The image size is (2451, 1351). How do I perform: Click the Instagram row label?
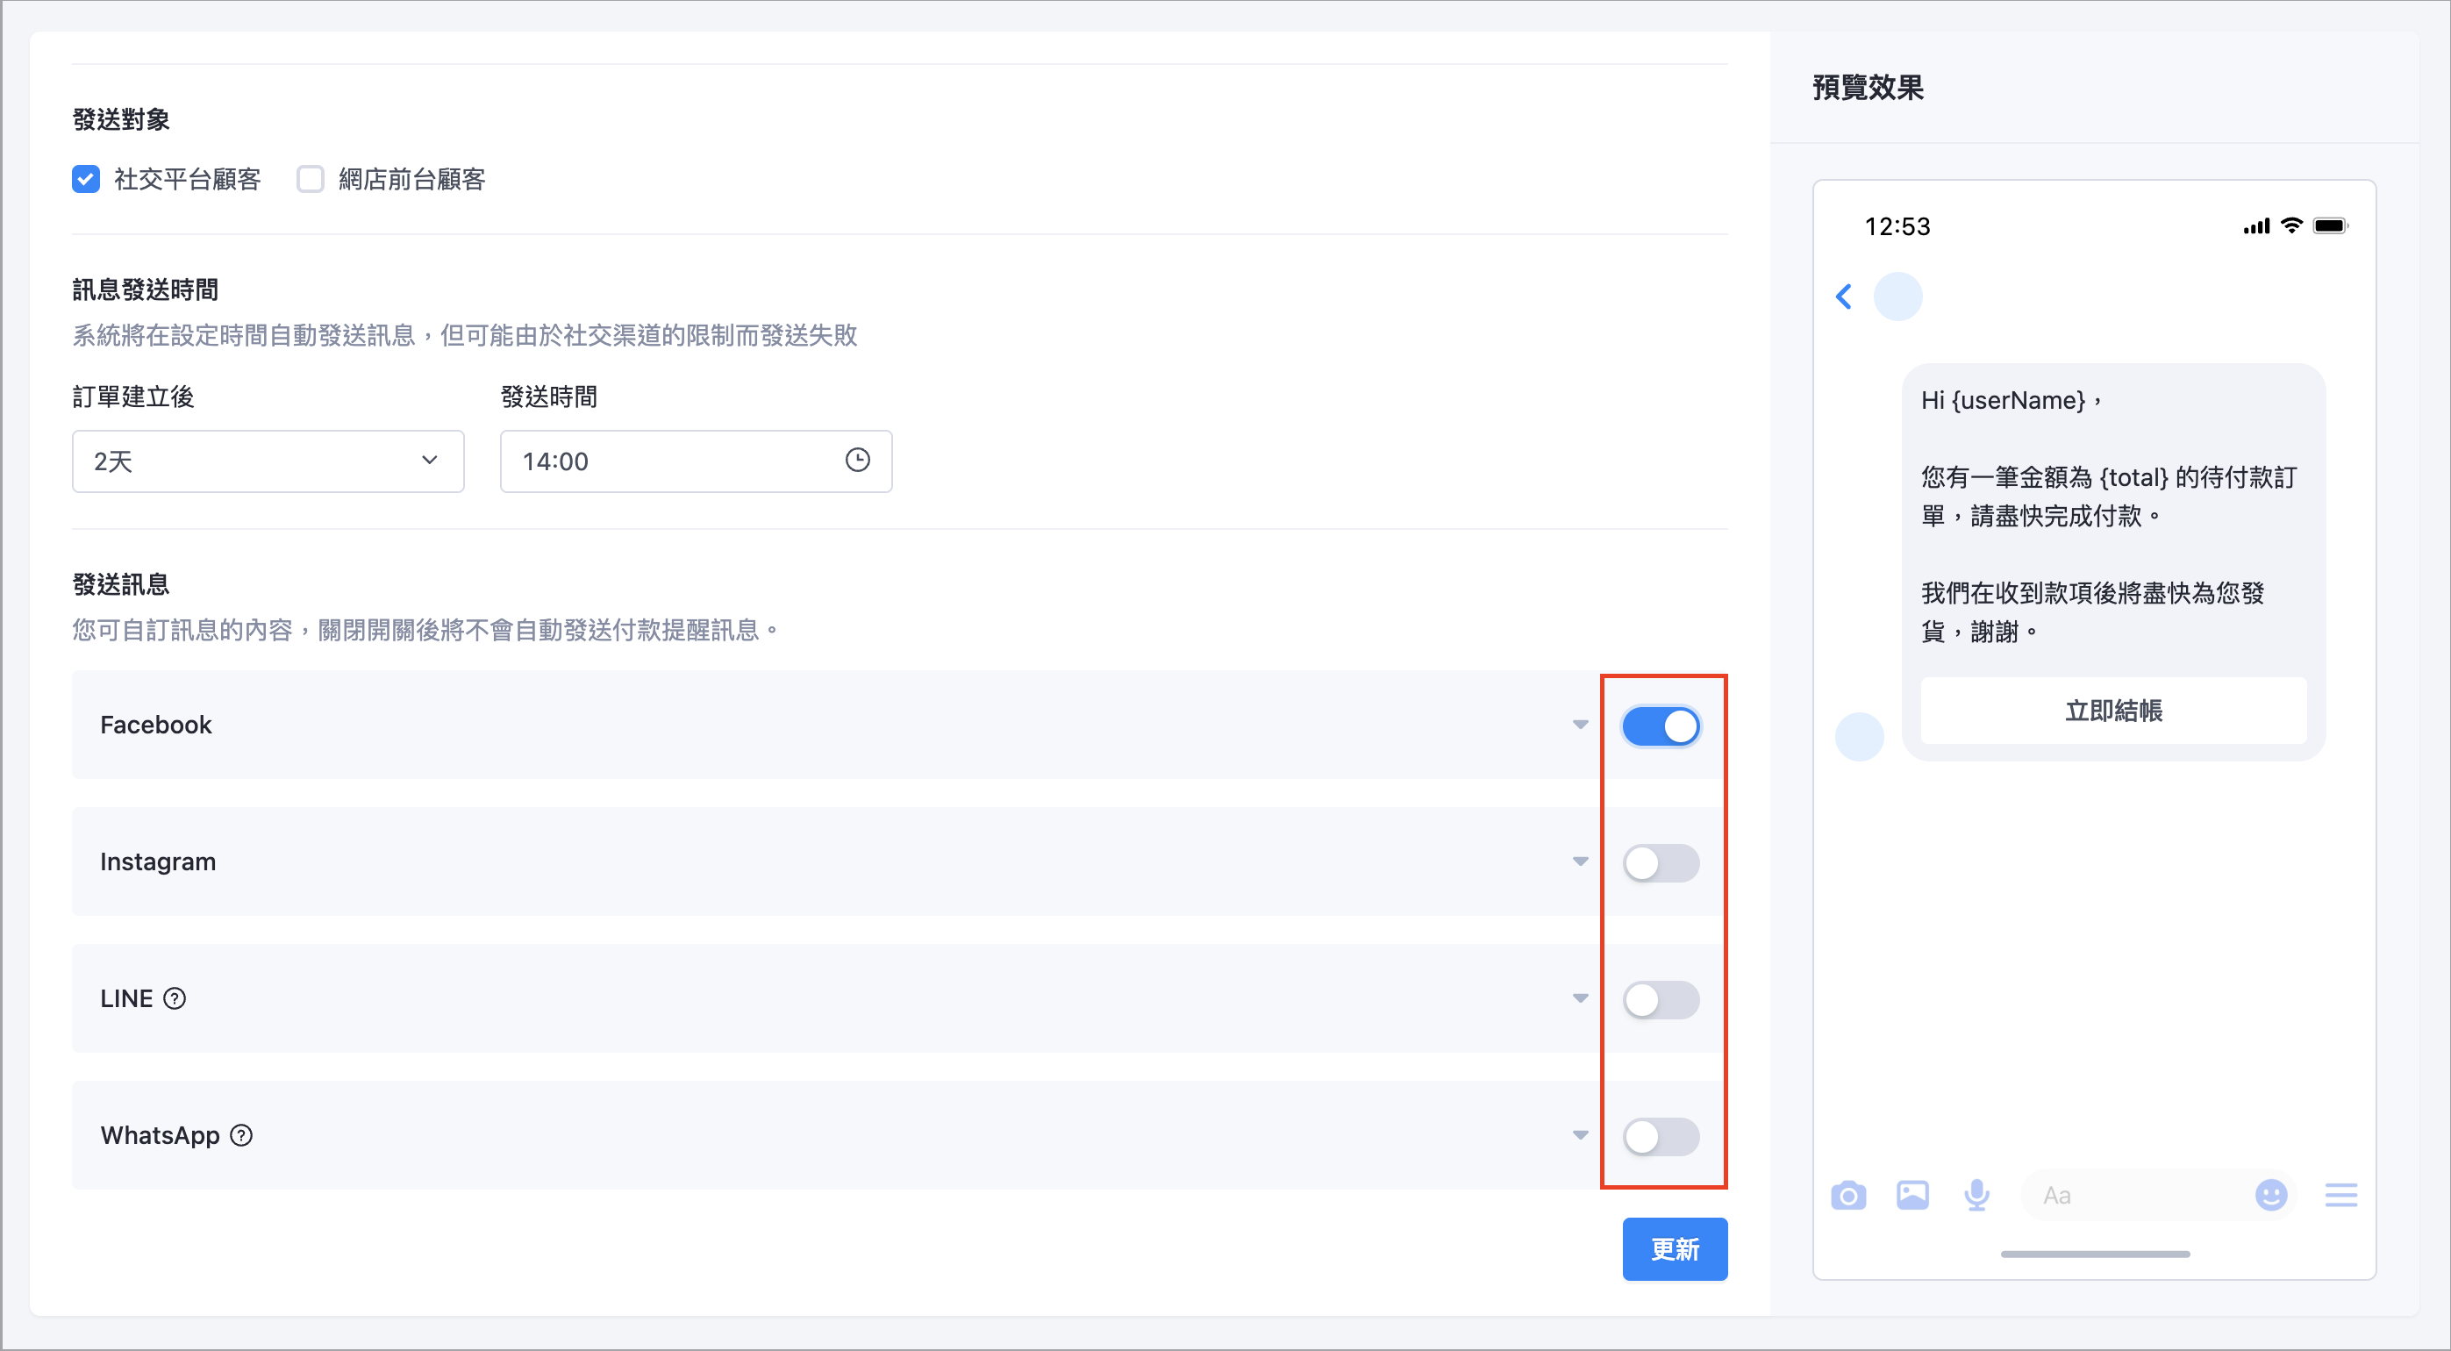point(158,862)
